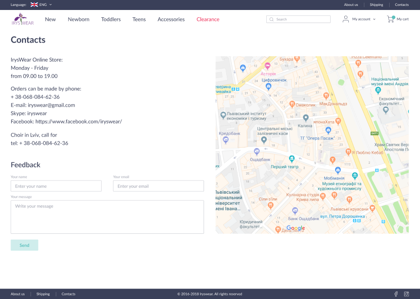Image resolution: width=420 pixels, height=299 pixels.
Task: Go to the Toddlers category
Action: click(x=111, y=20)
